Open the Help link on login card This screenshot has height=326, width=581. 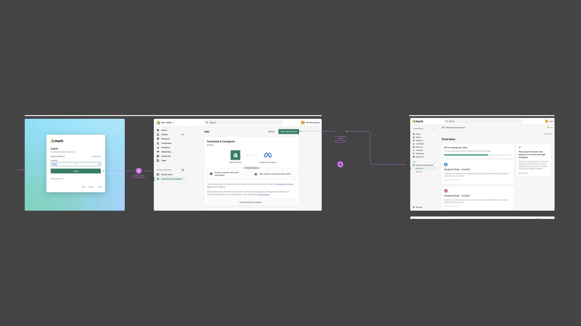[83, 187]
